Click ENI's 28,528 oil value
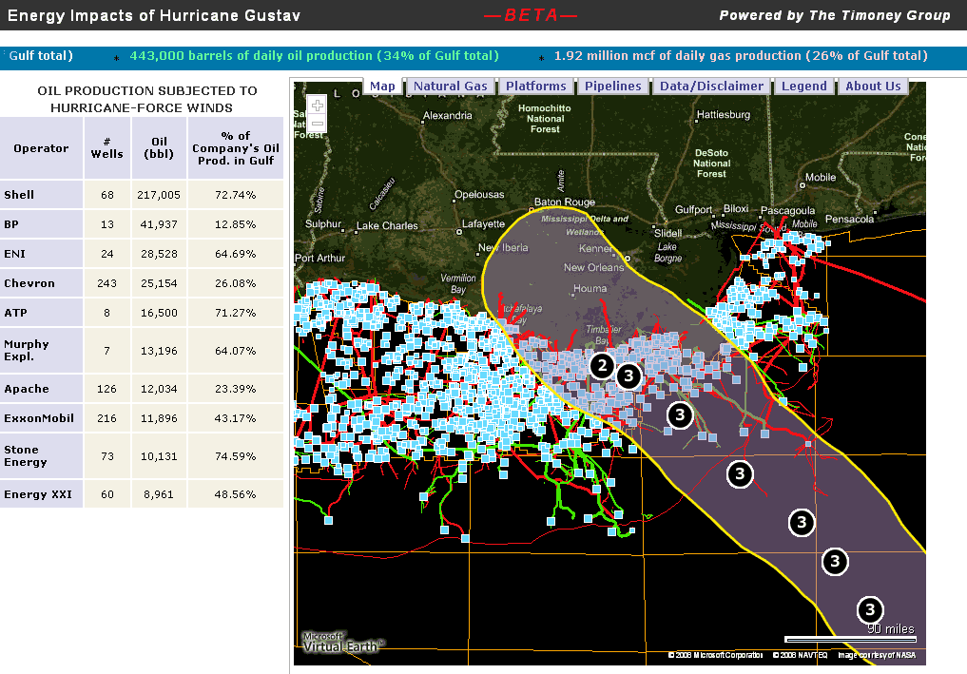This screenshot has width=967, height=674. pyautogui.click(x=159, y=254)
